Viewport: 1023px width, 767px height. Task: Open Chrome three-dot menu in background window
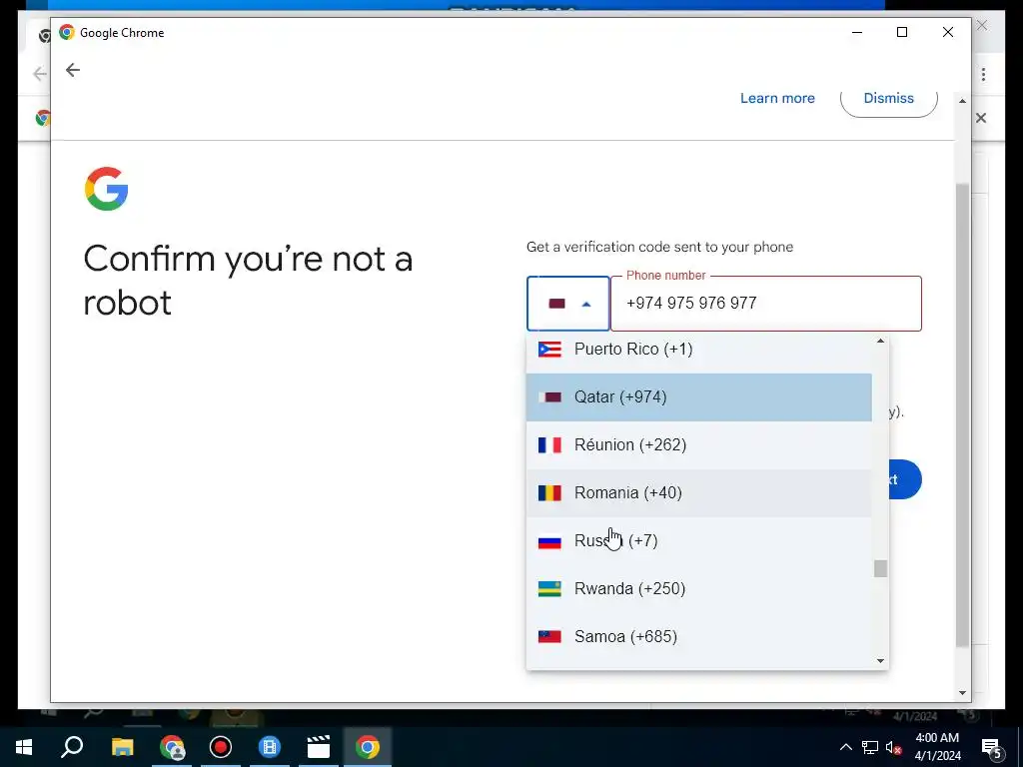click(x=983, y=74)
